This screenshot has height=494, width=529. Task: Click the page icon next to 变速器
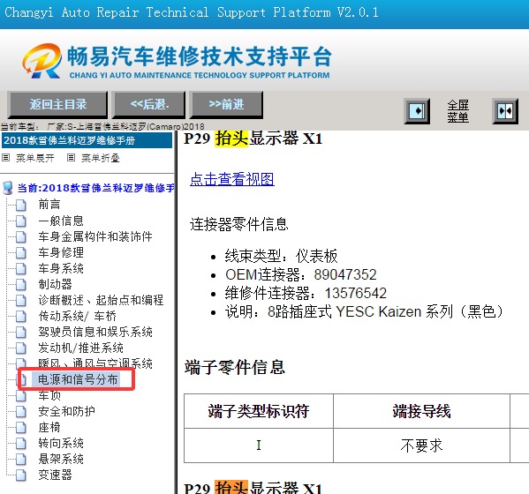tap(21, 475)
